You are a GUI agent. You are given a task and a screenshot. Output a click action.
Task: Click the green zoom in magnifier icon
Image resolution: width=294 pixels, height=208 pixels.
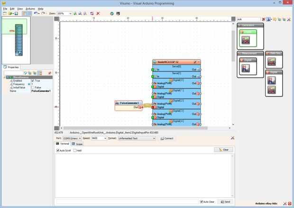pos(75,13)
